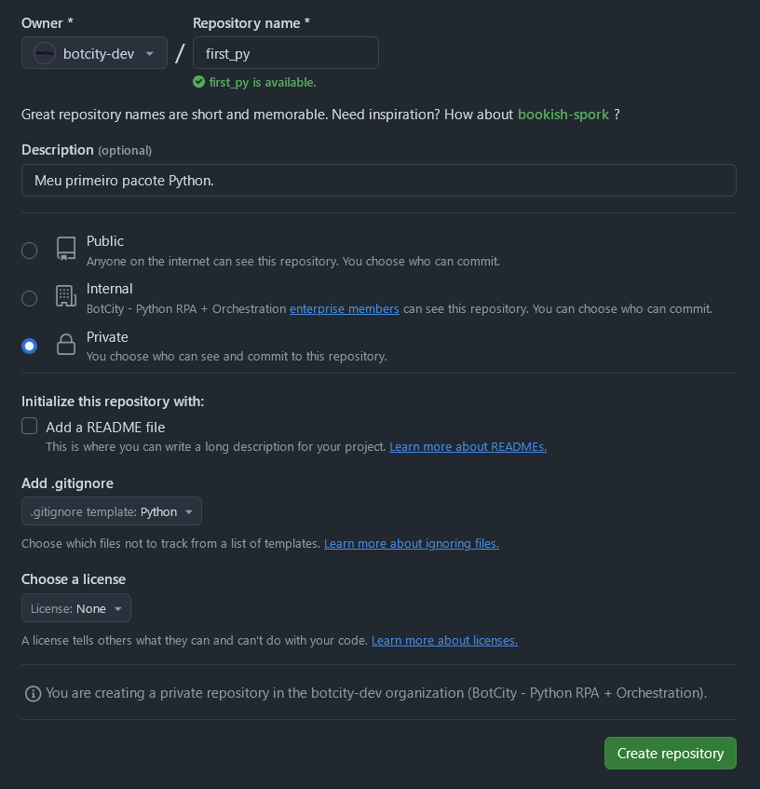Select the Internal visibility radio button

(30, 298)
